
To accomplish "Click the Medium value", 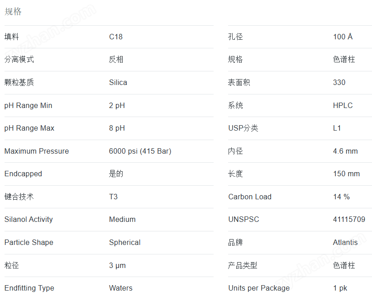I will (x=123, y=219).
